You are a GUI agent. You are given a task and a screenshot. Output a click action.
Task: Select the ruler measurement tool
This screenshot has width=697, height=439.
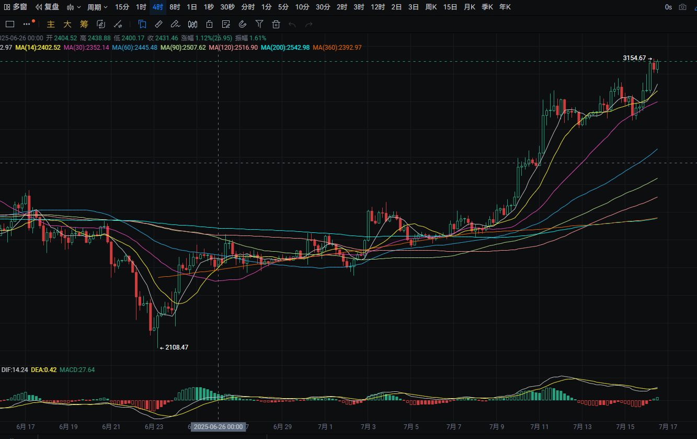tap(159, 24)
